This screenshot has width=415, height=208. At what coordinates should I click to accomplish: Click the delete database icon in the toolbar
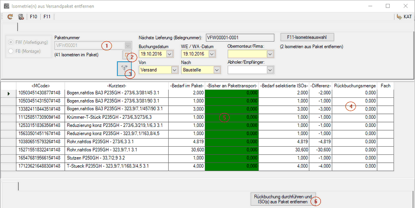click(x=21, y=17)
